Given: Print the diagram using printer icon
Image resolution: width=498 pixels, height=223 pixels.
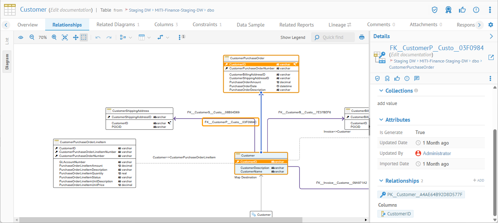Looking at the screenshot, I should click(x=362, y=37).
